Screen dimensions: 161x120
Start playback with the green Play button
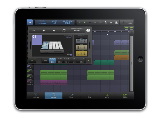(85, 22)
